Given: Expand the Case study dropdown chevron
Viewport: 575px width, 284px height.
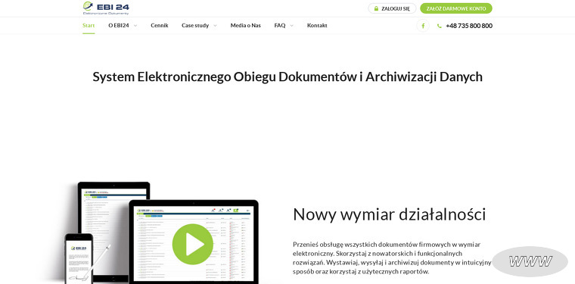Looking at the screenshot, I should point(215,26).
